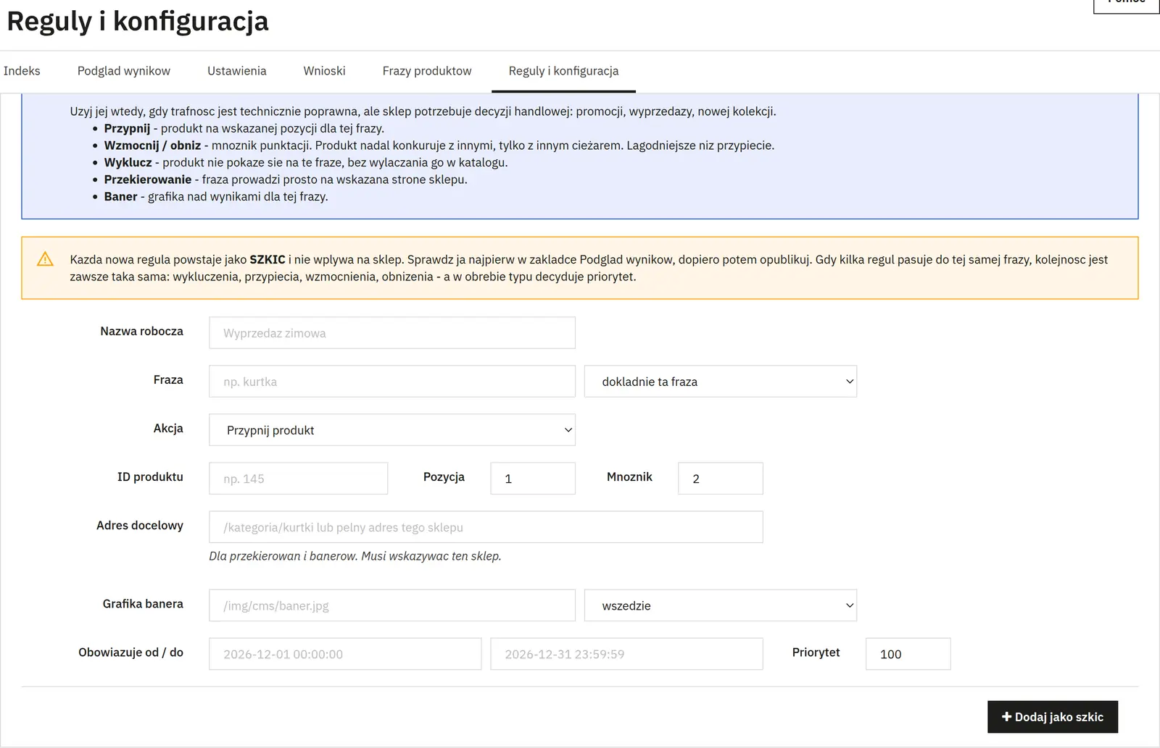The width and height of the screenshot is (1160, 748).
Task: Select the Wnioski tab
Action: point(325,71)
